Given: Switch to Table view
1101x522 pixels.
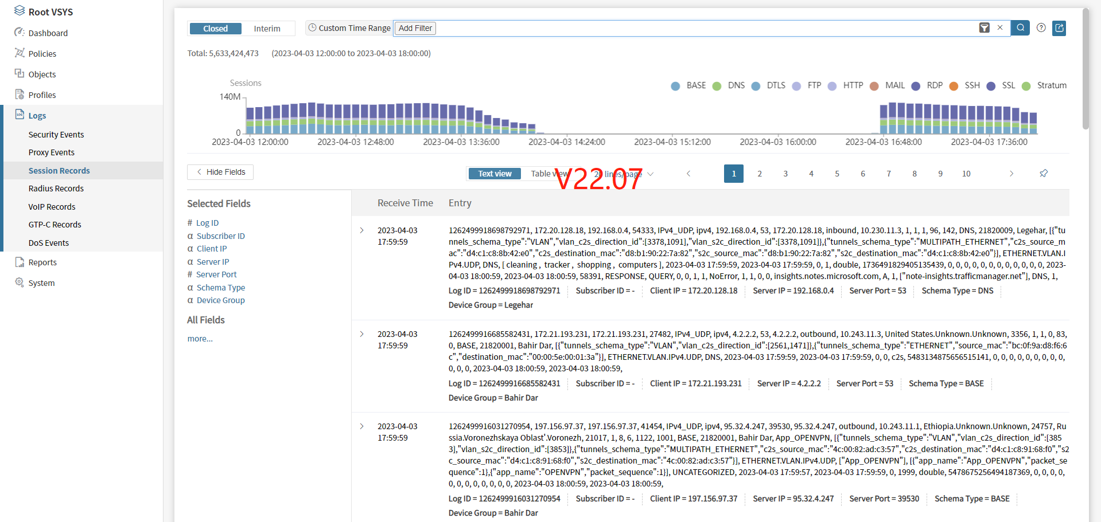Looking at the screenshot, I should (549, 174).
